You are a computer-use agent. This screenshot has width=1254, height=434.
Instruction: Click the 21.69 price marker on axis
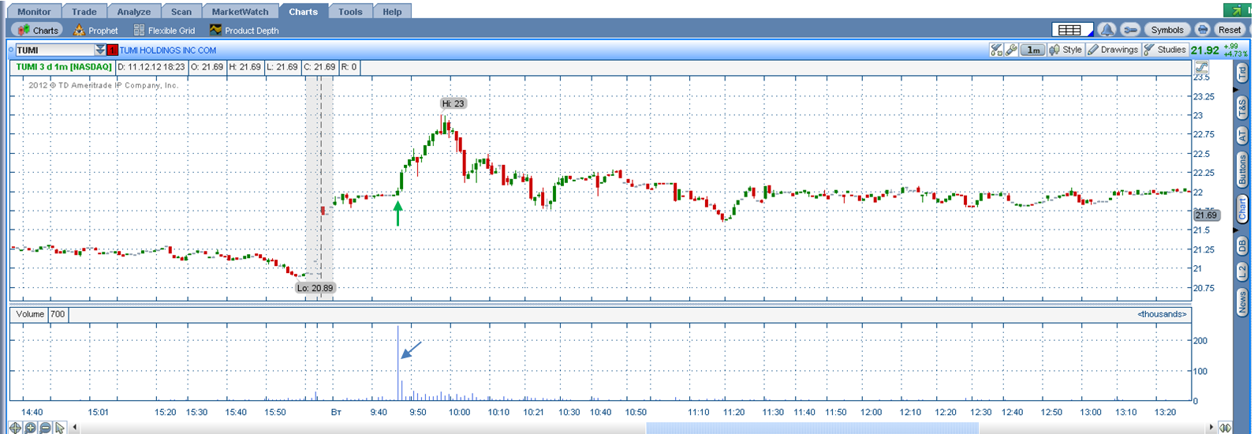(x=1206, y=215)
